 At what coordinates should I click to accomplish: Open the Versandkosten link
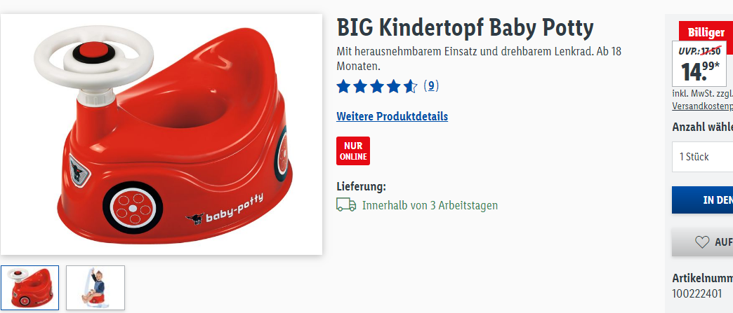pos(703,106)
